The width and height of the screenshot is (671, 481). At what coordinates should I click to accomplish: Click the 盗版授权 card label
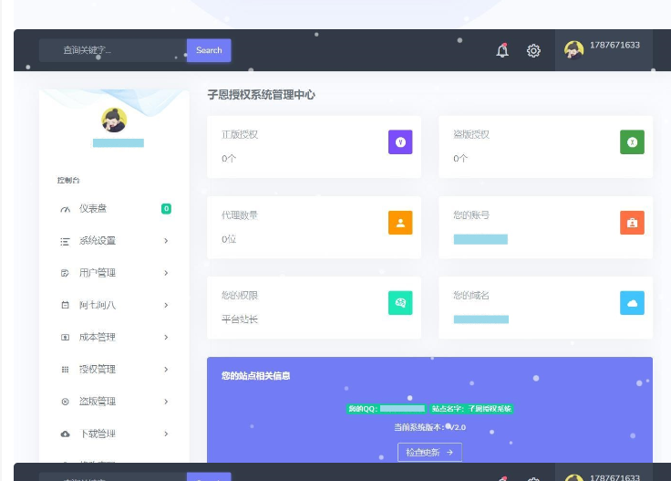[471, 134]
